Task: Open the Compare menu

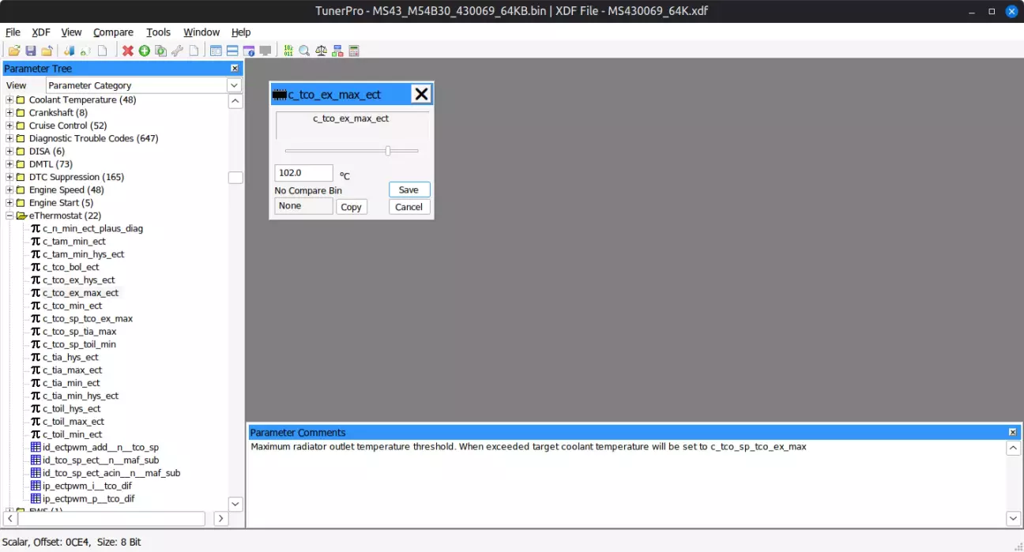Action: click(x=113, y=32)
